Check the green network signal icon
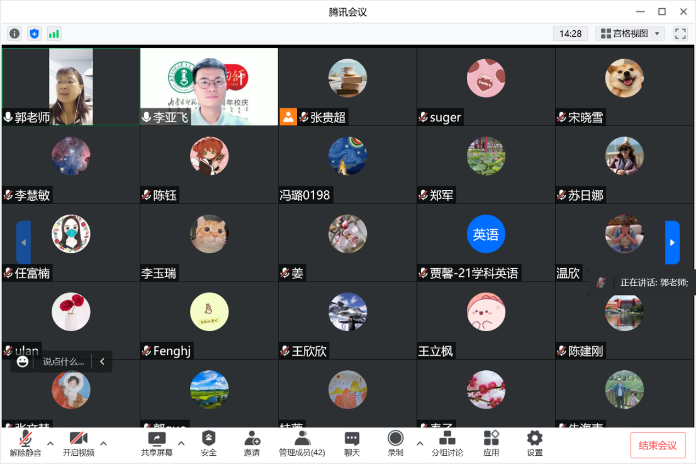Viewport: 696px width, 464px height. [x=54, y=33]
